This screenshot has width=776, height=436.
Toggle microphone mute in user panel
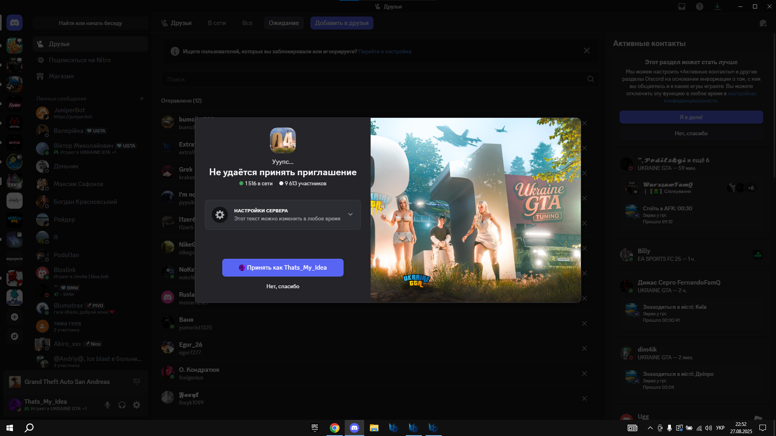pyautogui.click(x=108, y=405)
